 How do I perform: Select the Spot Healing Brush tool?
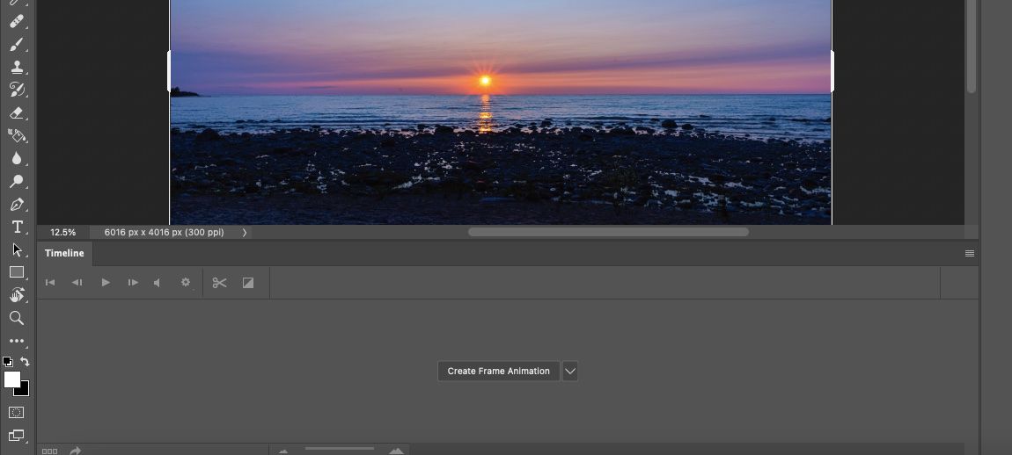click(x=17, y=21)
